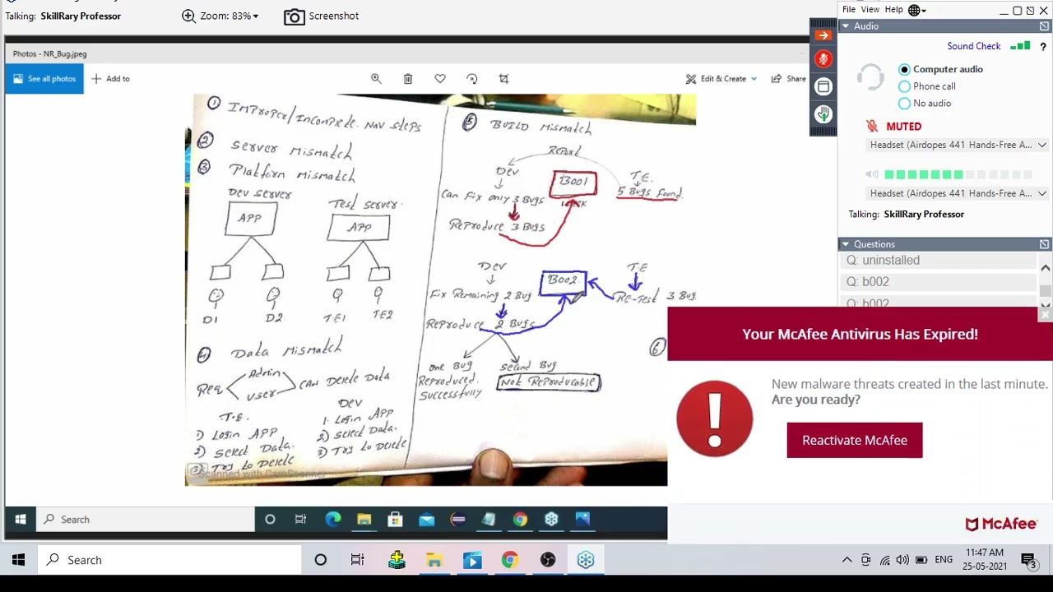Open File Explorer in shared taskbar
This screenshot has width=1053, height=592.
coord(364,520)
